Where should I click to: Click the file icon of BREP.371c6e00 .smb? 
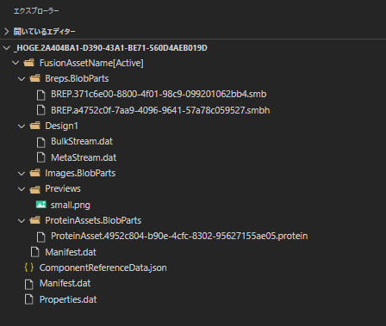coord(41,95)
